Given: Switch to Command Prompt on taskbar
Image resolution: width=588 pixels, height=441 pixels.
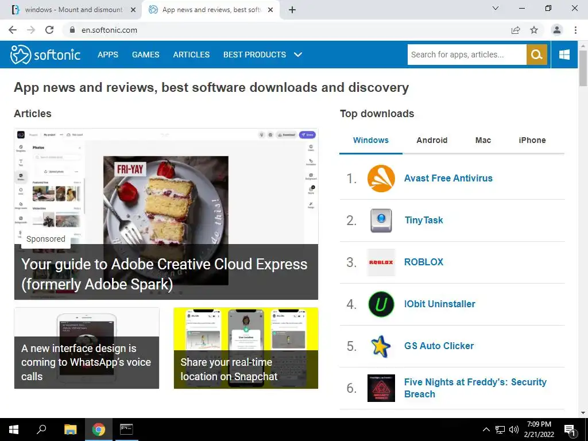Looking at the screenshot, I should click(x=126, y=430).
